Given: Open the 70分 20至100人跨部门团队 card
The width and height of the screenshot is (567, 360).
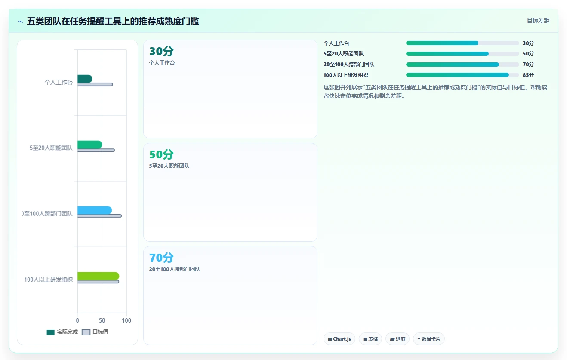Looking at the screenshot, I should coord(230,295).
